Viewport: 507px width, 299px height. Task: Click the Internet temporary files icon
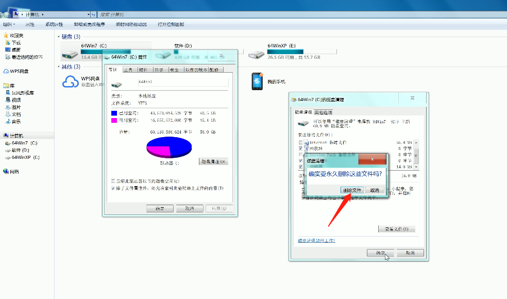click(306, 142)
